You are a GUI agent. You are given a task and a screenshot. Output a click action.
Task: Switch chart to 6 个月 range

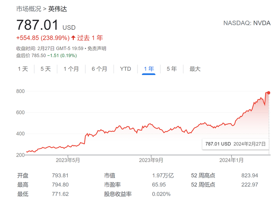99,69
